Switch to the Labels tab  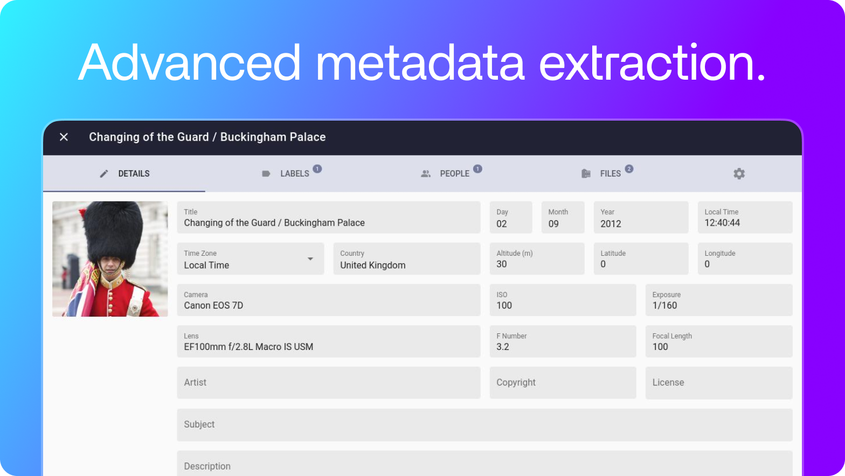click(294, 173)
